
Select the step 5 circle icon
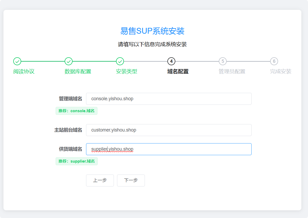(x=222, y=61)
